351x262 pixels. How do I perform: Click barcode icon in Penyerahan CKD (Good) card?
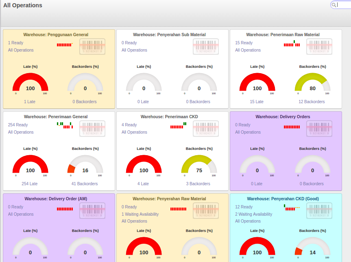(x=319, y=210)
